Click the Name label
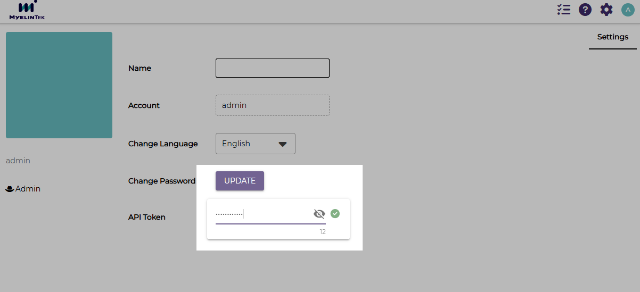Screen dimensions: 640x292 [x=140, y=68]
